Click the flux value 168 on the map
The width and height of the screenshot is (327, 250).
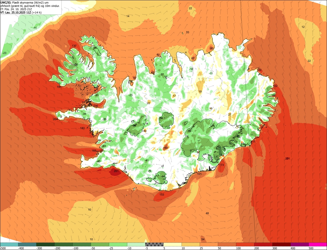coord(94,151)
